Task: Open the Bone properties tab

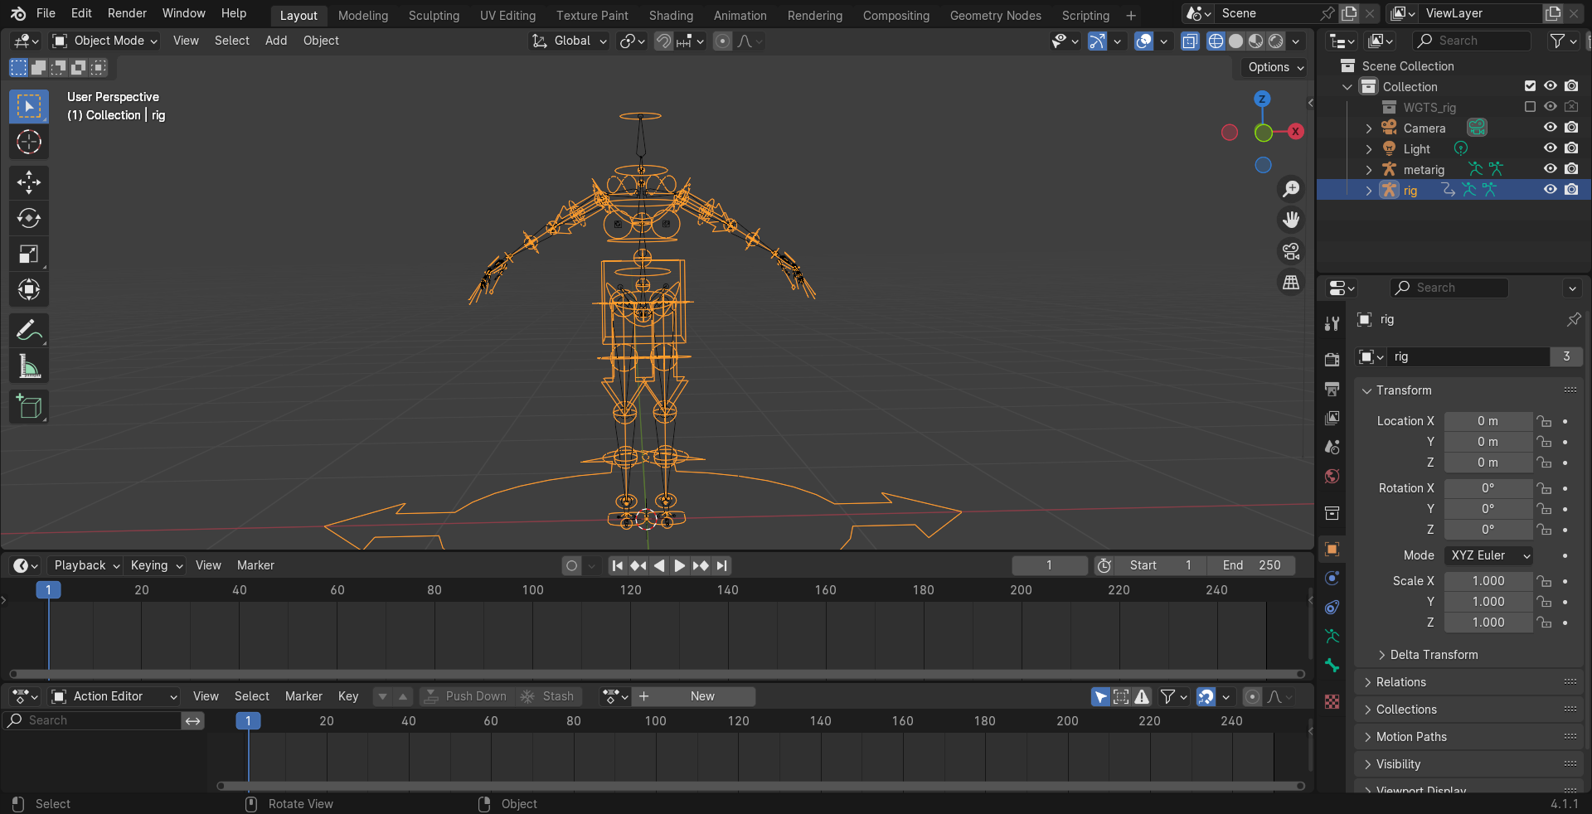Action: point(1332,666)
